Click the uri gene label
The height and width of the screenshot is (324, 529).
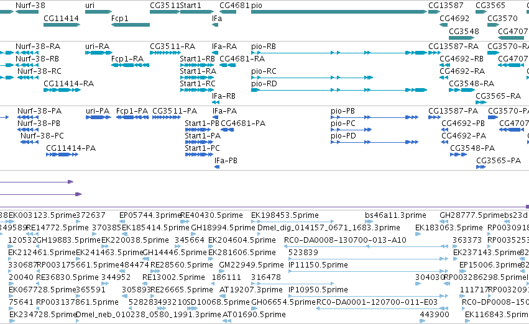(90, 6)
